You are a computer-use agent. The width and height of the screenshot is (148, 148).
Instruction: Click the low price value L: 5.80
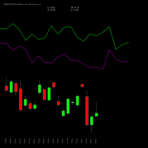point(75,10)
